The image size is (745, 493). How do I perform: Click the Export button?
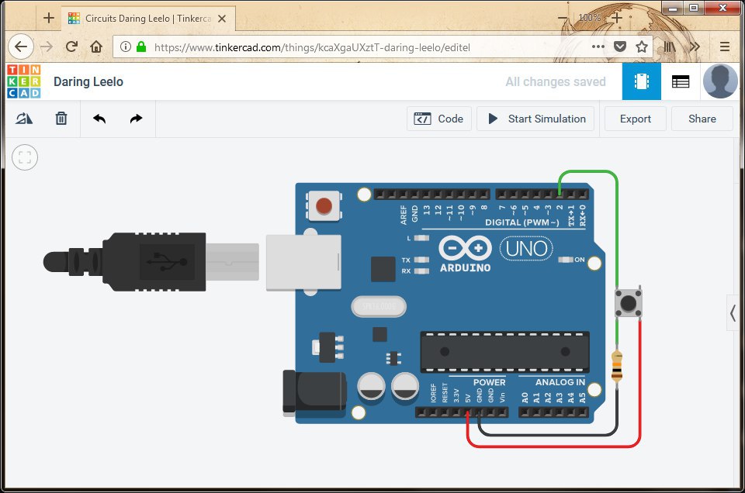coord(636,119)
